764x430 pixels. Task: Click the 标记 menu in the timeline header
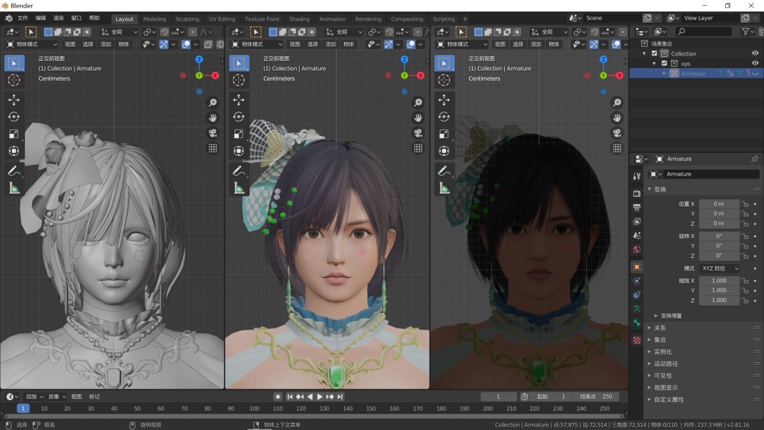(94, 397)
